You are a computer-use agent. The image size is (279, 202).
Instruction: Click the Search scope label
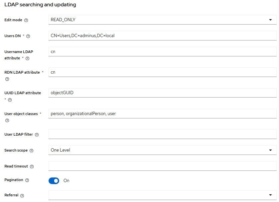pyautogui.click(x=16, y=150)
